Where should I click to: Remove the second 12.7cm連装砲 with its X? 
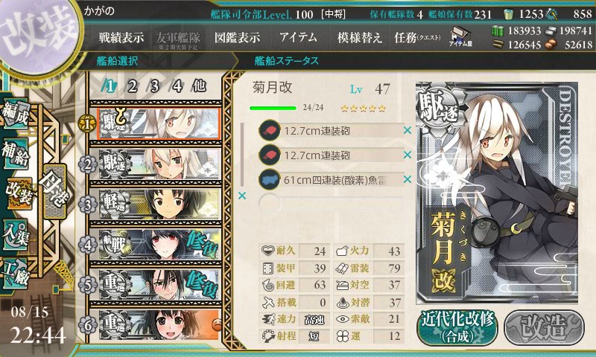point(408,155)
